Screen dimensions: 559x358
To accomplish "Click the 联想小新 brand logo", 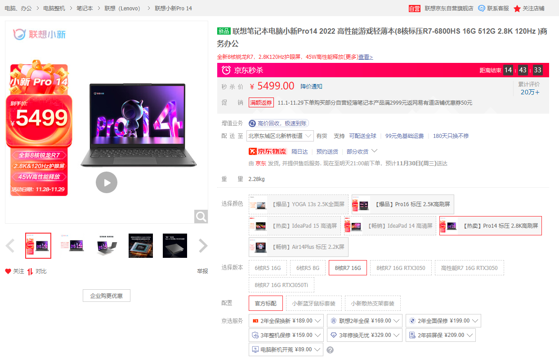I will pos(39,34).
